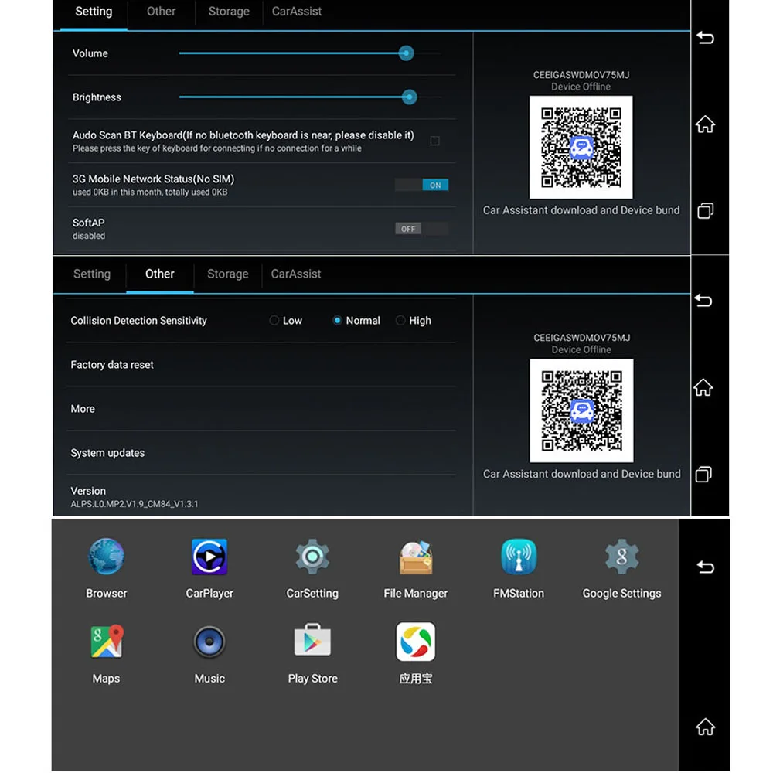Tap recent apps icon in Setting tab screen
Image resolution: width=773 pixels, height=773 pixels.
pos(706,211)
